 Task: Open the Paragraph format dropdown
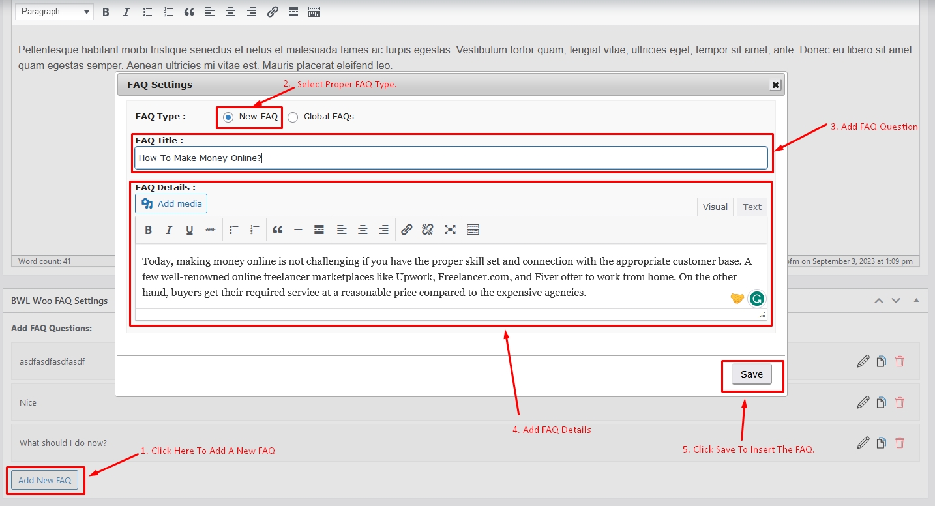click(55, 12)
